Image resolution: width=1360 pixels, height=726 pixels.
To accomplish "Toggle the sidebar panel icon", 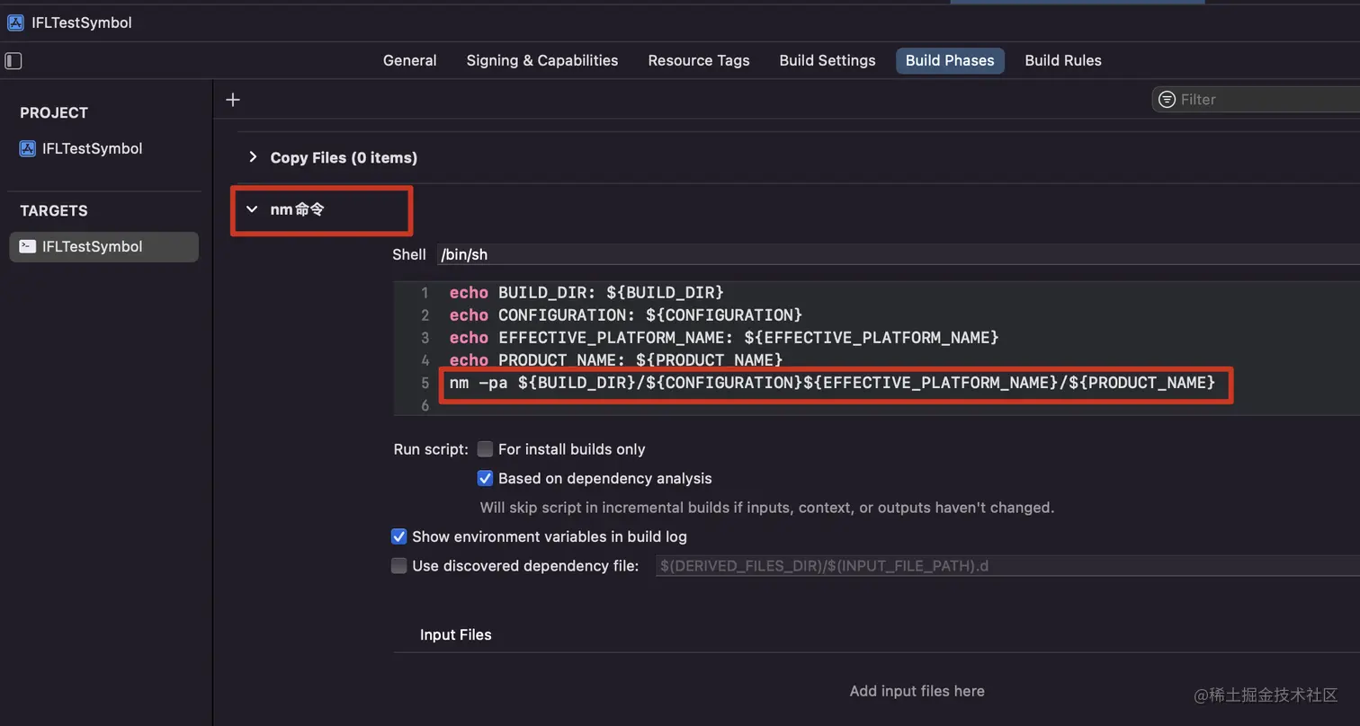I will tap(13, 60).
